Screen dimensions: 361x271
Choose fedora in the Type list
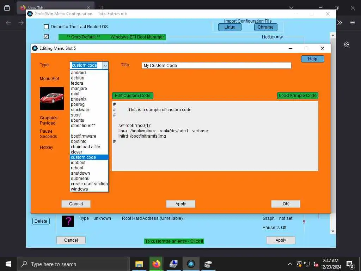point(89,83)
